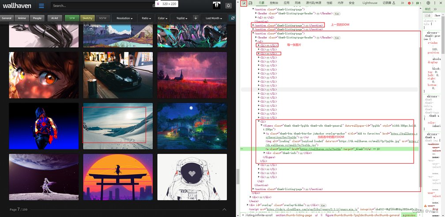The width and height of the screenshot is (445, 217).
Task: Click the ul breadcrumb item
Action: click(316, 215)
